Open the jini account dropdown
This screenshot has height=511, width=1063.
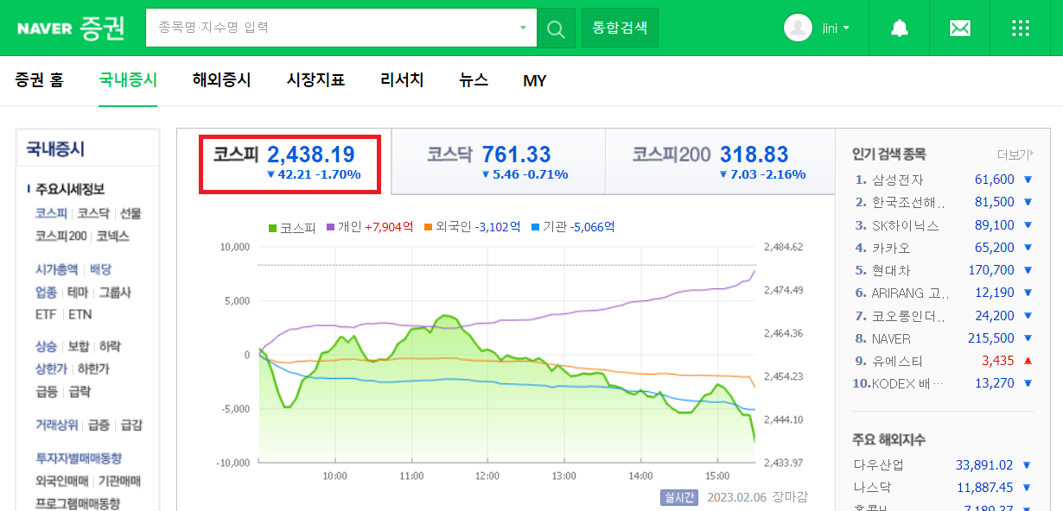(836, 28)
